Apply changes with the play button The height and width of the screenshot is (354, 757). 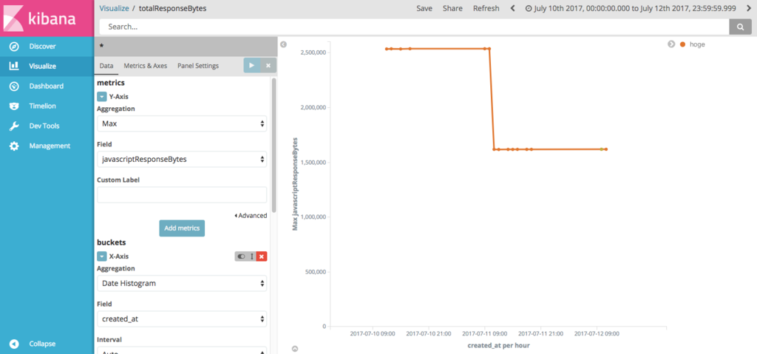(251, 65)
